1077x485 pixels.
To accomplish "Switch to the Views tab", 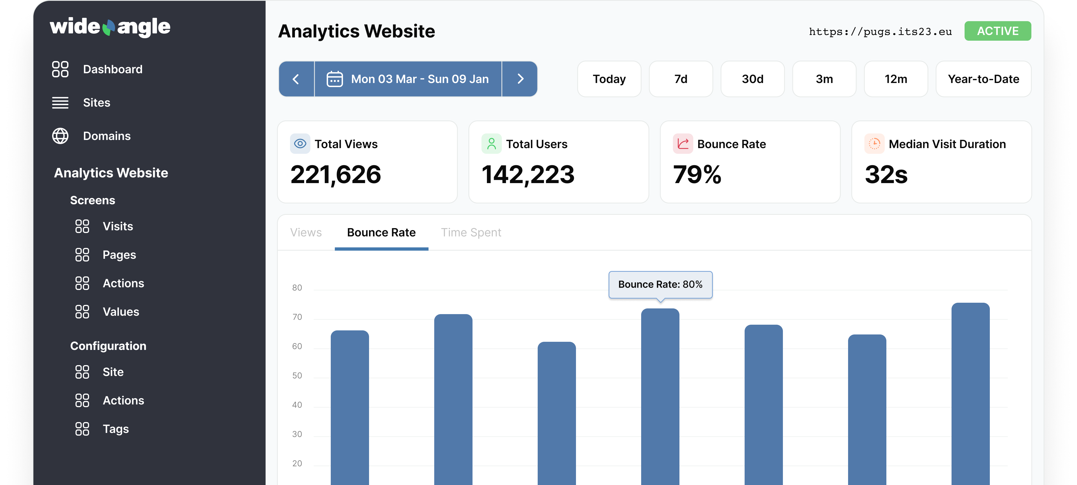I will 306,233.
